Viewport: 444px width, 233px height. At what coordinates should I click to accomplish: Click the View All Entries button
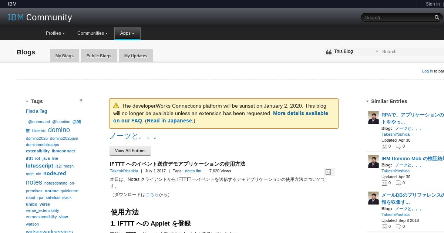pos(130,151)
